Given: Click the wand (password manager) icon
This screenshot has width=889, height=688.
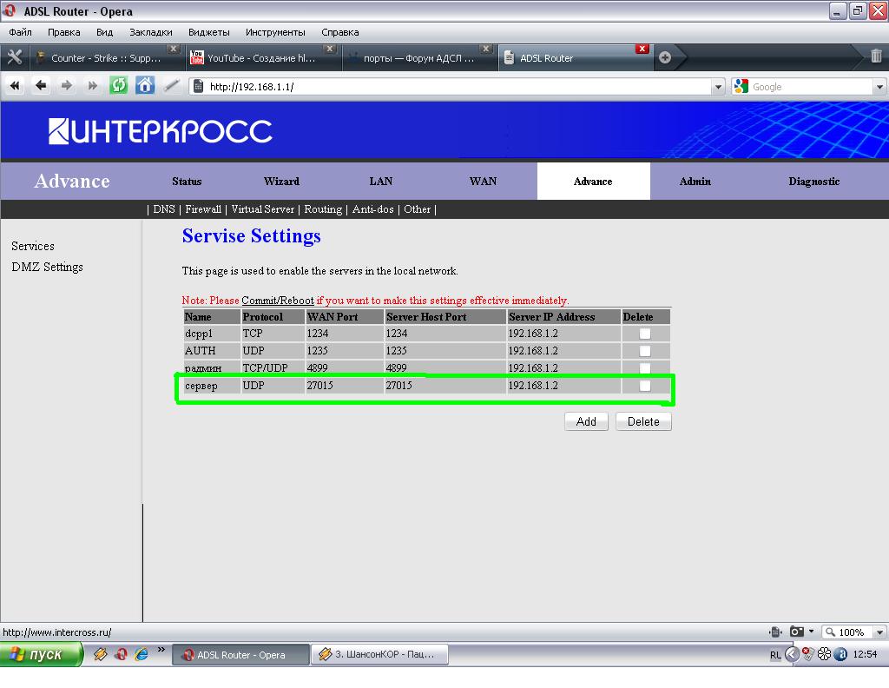Looking at the screenshot, I should tap(171, 86).
